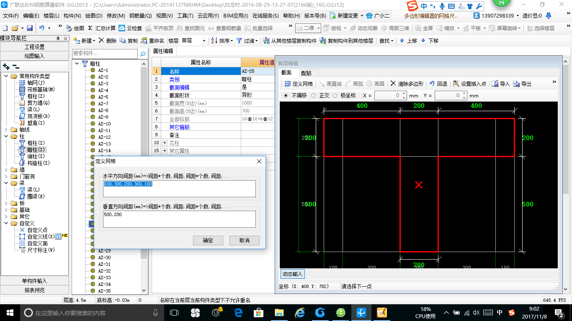Open 钢筋量(Q) menu
572x321 pixels.
[x=141, y=15]
